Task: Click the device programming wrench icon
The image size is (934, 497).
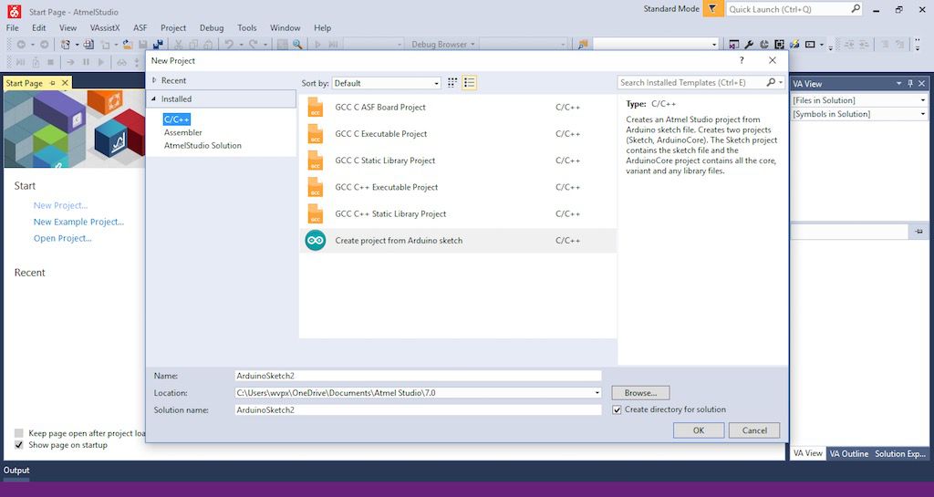Action: coord(749,45)
